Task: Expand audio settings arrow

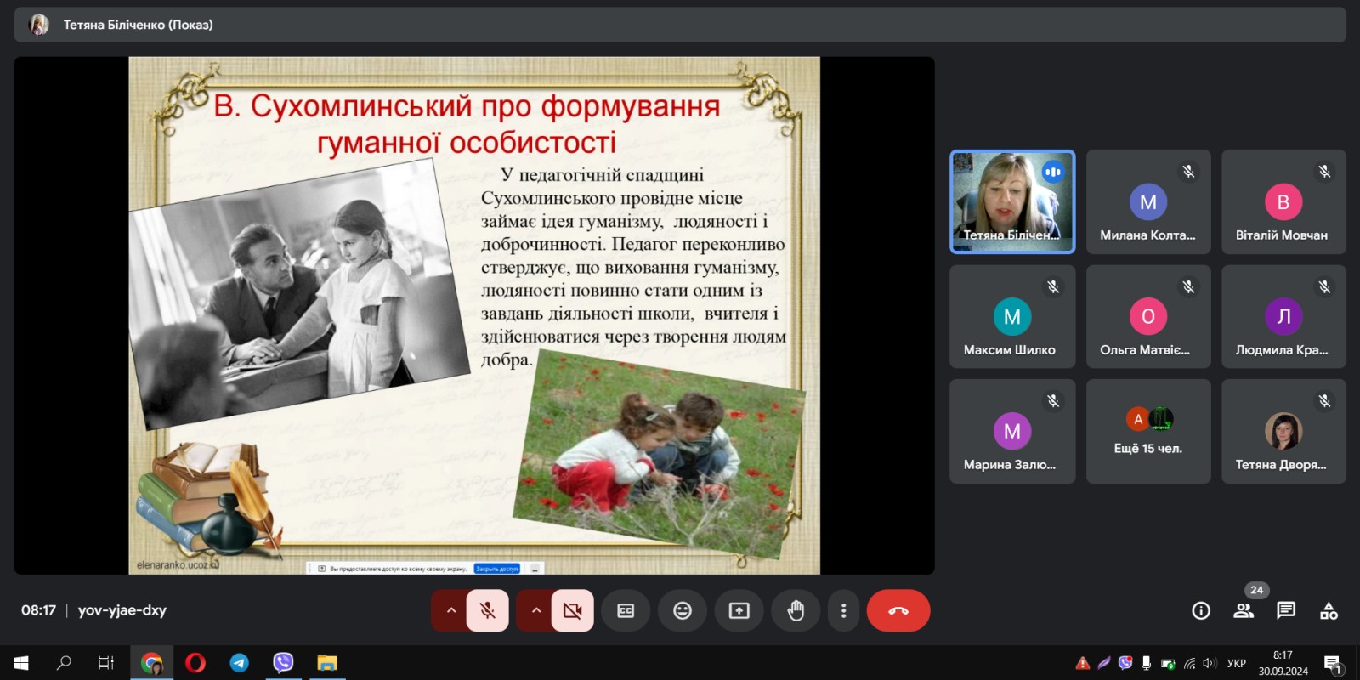Action: (x=450, y=610)
